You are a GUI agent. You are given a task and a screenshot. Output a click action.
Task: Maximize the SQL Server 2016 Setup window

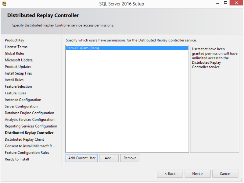tap(226, 3)
